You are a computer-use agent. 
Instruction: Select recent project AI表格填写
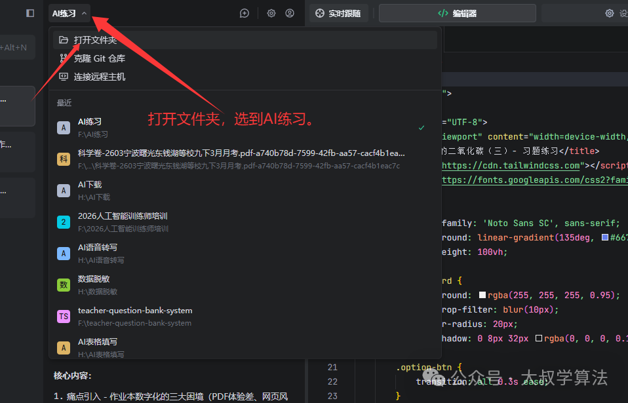tap(245, 347)
